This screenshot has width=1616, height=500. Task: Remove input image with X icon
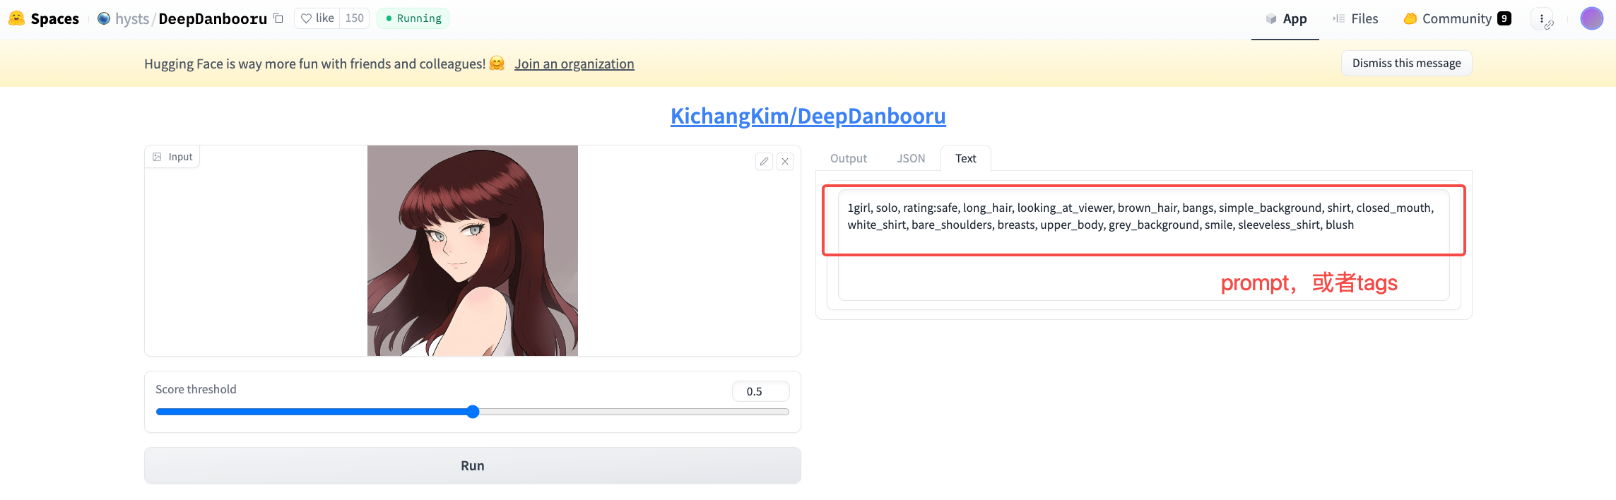click(x=785, y=162)
